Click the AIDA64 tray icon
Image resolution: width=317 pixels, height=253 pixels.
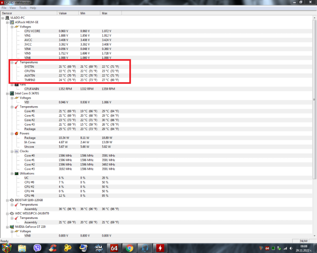point(267,248)
